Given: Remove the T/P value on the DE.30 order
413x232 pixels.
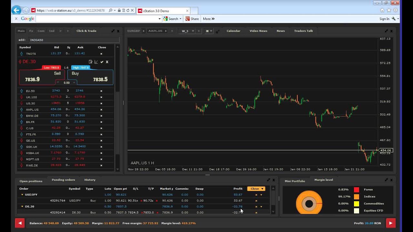Looking at the screenshot, I should [x=157, y=213].
